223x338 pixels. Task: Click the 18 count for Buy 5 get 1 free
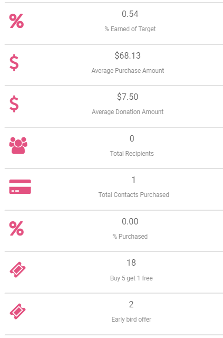(x=131, y=263)
